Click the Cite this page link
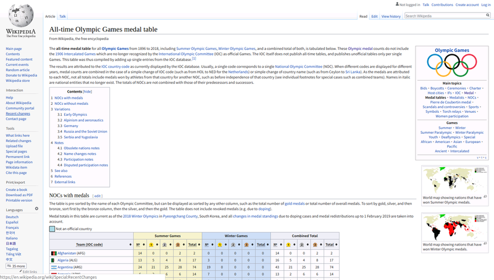This screenshot has height=280, width=494. coord(16,173)
